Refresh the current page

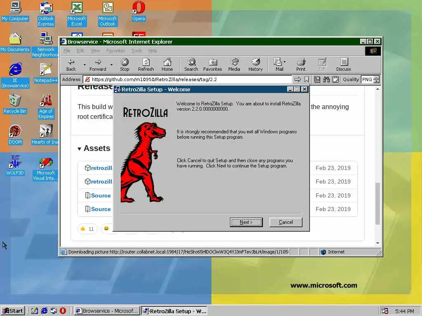click(x=146, y=65)
